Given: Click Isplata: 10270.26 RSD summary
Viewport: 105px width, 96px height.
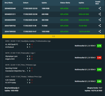Looking at the screenshot, I should 93,91.
